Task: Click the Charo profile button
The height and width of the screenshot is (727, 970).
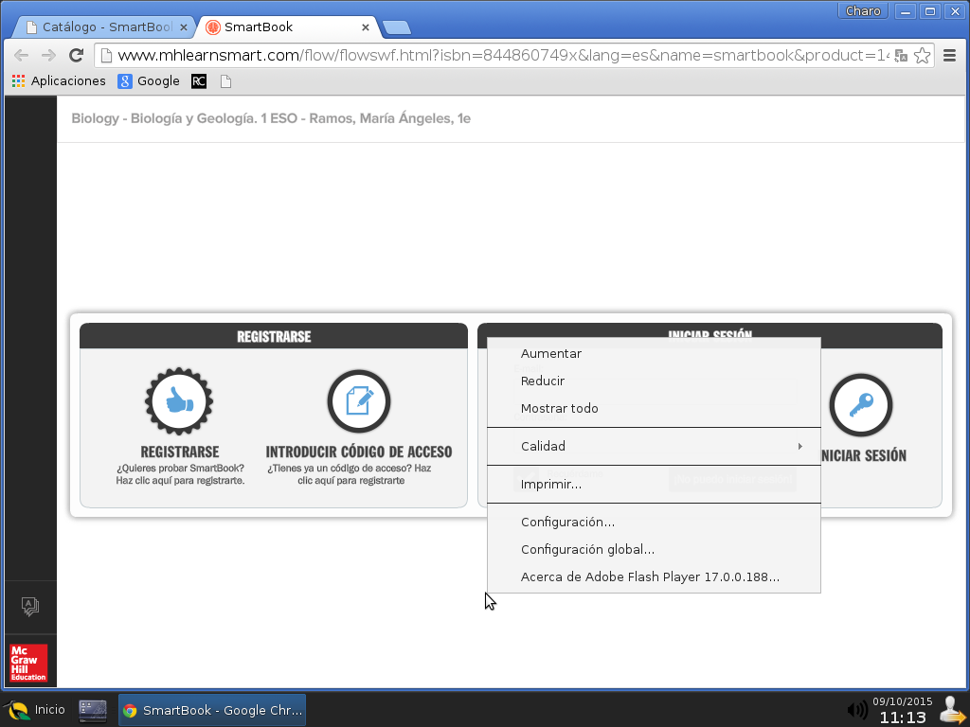Action: click(x=863, y=11)
